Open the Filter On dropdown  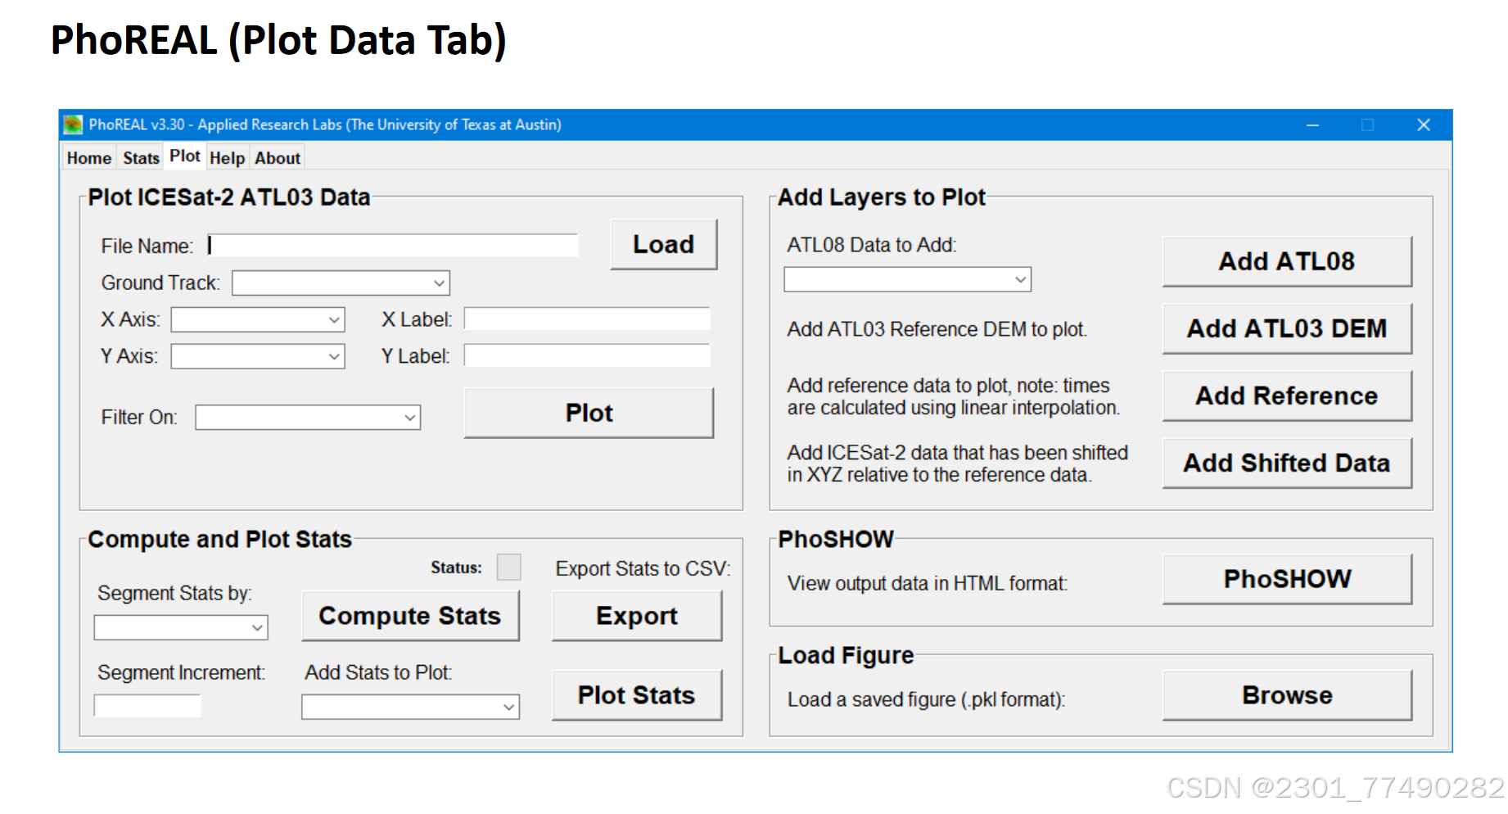coord(308,417)
